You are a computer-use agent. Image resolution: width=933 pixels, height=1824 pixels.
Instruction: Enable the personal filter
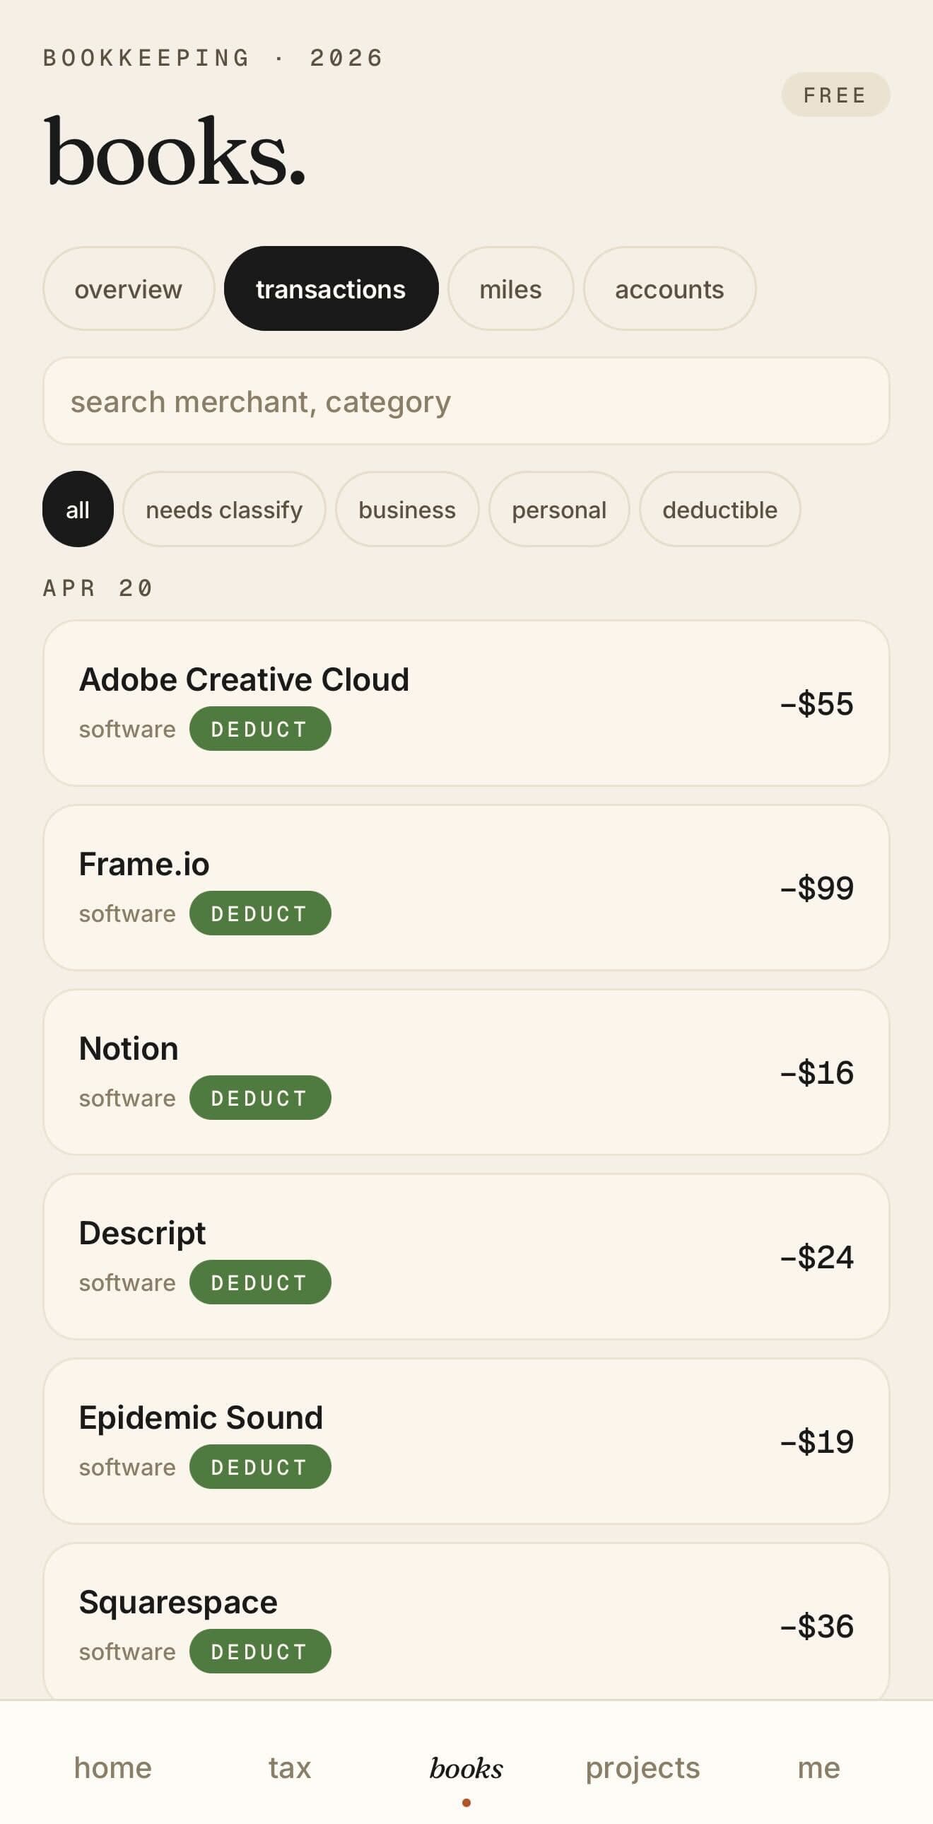tap(558, 510)
